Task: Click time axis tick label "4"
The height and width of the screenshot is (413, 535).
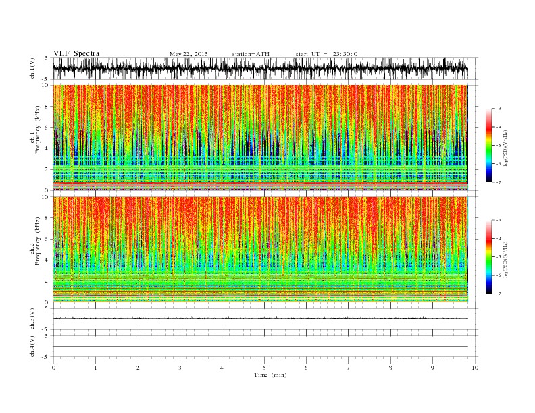Action: coord(222,368)
